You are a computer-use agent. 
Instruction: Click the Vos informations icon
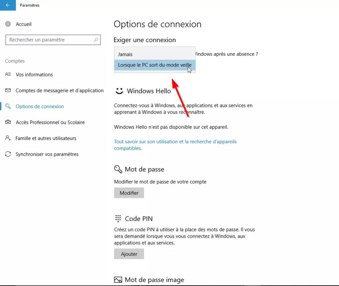coord(8,75)
